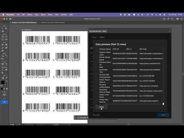Open the Edit menu
Image resolution: width=184 pixels, height=138 pixels.
[23, 15]
